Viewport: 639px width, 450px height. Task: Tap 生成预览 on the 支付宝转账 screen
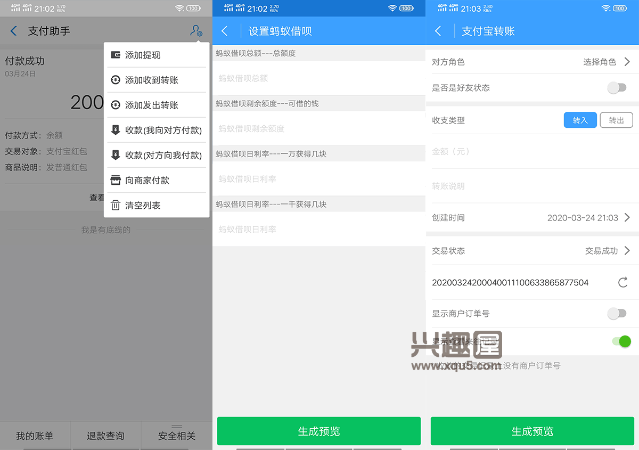(x=532, y=431)
